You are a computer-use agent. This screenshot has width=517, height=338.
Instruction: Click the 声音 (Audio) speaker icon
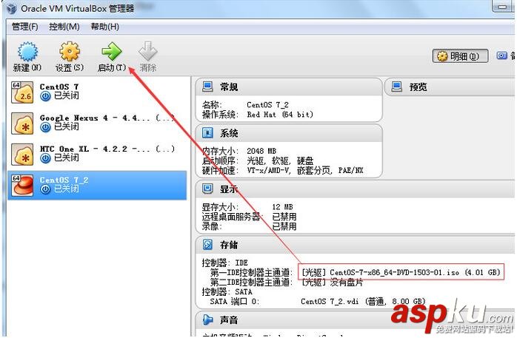pos(207,319)
